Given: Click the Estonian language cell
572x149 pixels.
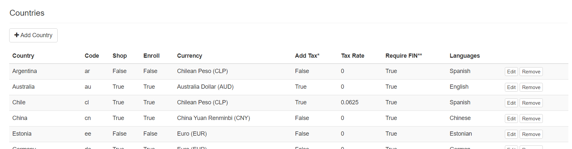Looking at the screenshot, I should [461, 134].
